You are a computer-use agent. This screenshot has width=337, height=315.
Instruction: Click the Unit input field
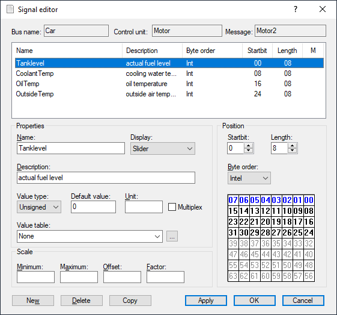tap(144, 207)
